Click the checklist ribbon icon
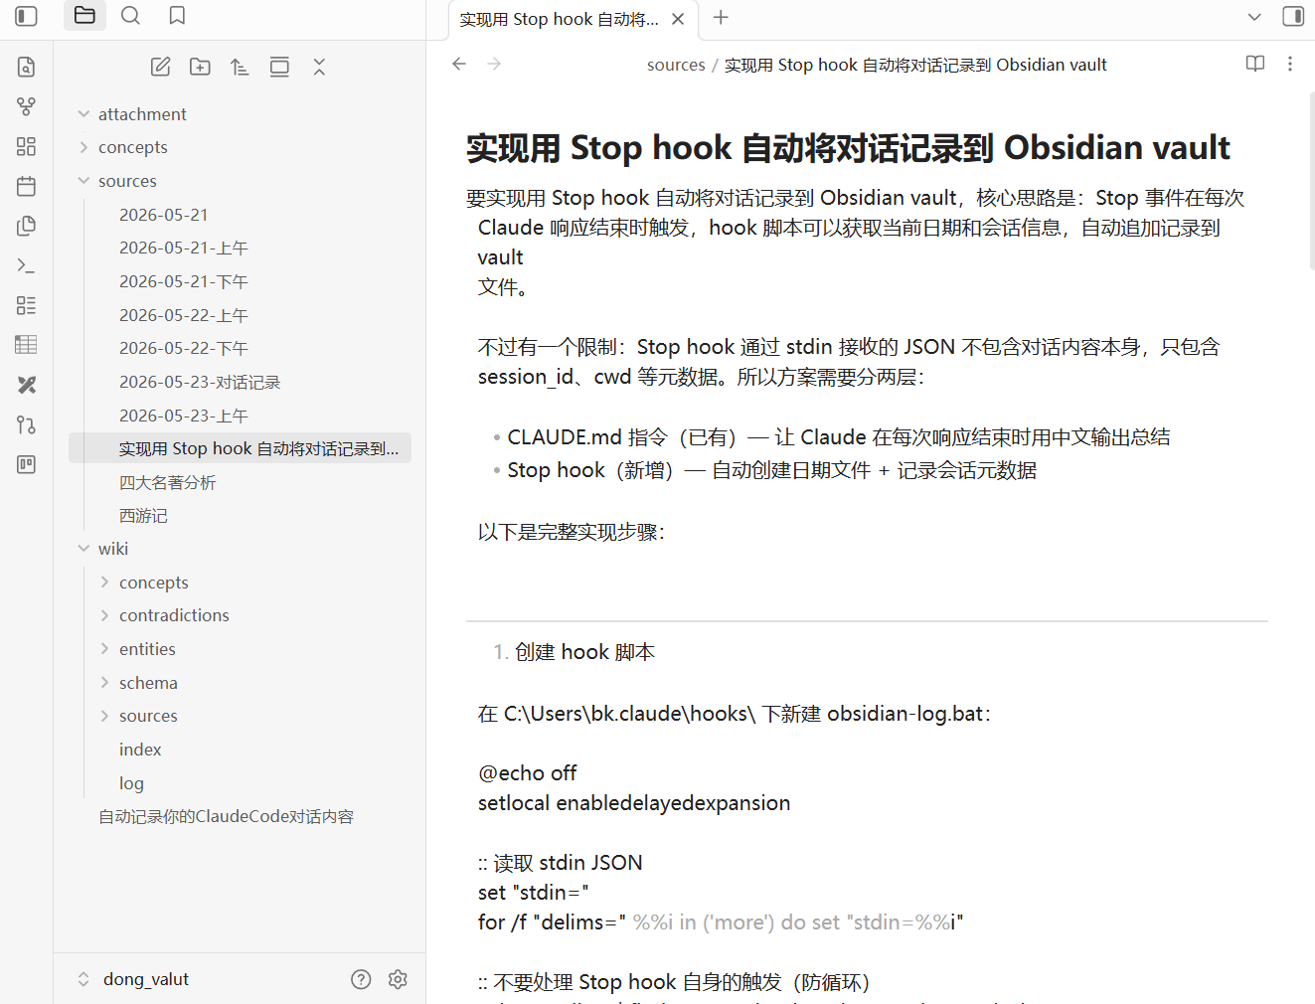The width and height of the screenshot is (1315, 1004). [27, 305]
